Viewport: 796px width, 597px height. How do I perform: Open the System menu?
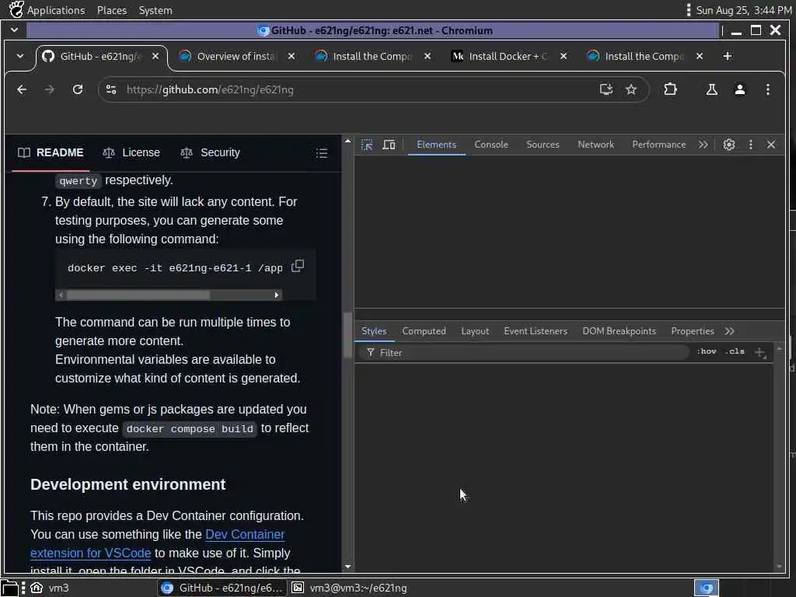pos(155,10)
